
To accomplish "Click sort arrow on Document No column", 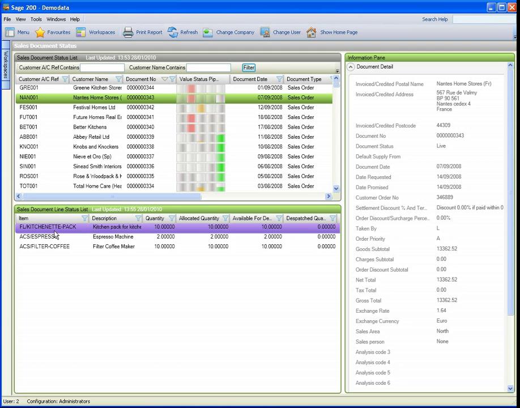I will coord(164,79).
